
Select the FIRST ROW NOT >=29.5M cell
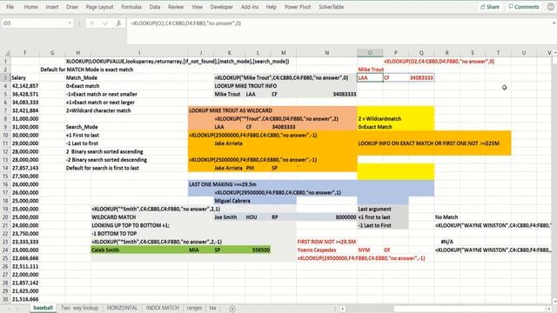[326, 242]
